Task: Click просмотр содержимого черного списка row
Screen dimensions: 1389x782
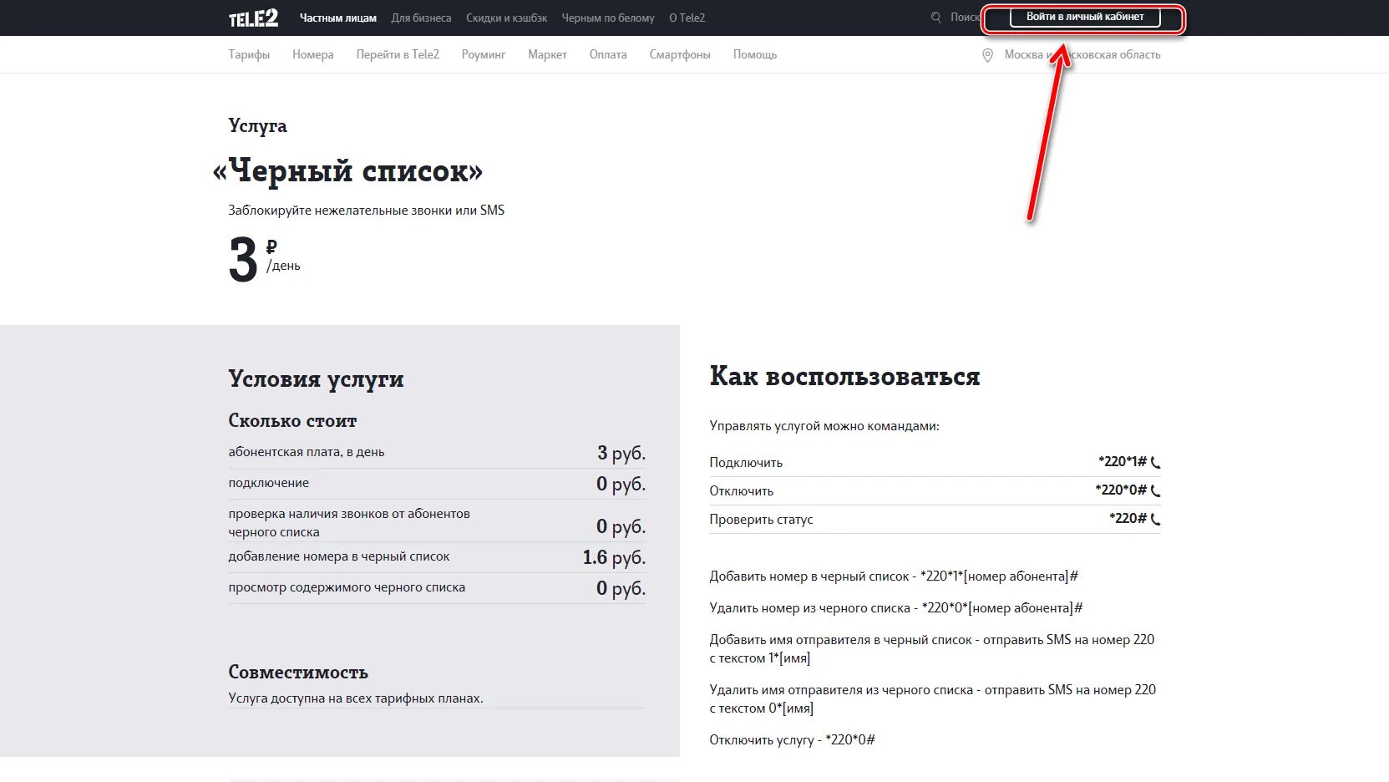Action: [437, 587]
